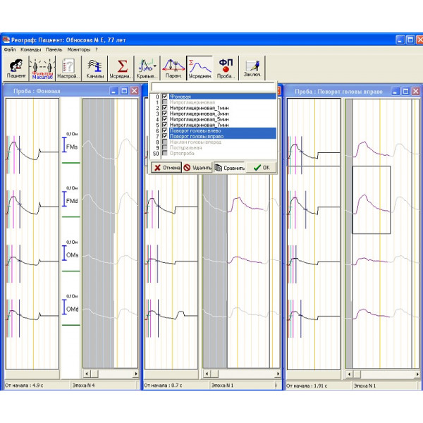Expand the Кривые icon dropdown arrow
Viewport: 423px width, 423px height.
click(155, 66)
